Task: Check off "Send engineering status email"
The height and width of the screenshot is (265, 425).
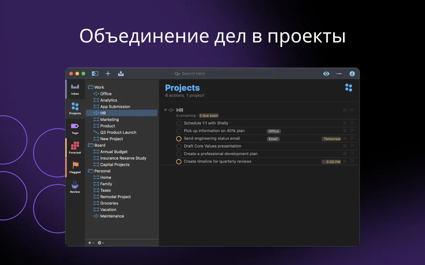Action: (179, 139)
